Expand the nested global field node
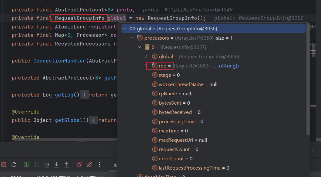321x177 pixels. click(147, 57)
